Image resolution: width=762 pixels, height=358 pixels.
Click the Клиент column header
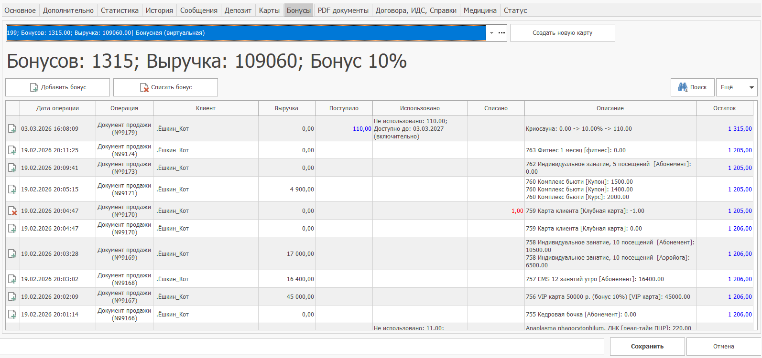[x=206, y=108]
